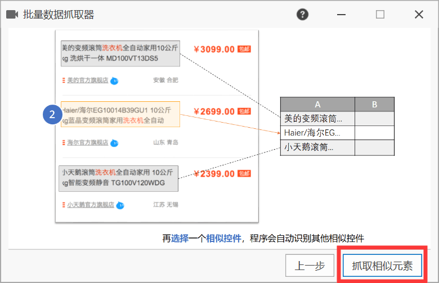Click the 抓取相似元素 button

click(382, 266)
